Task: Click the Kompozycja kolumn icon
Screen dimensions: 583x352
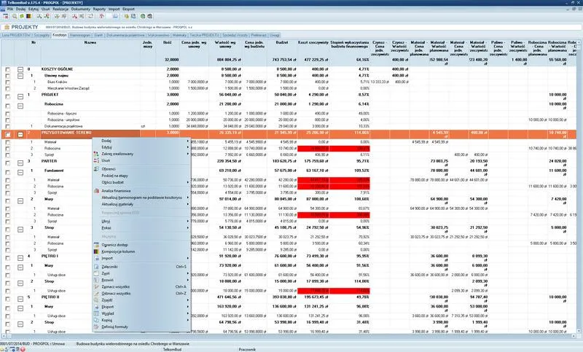Action: [x=96, y=251]
